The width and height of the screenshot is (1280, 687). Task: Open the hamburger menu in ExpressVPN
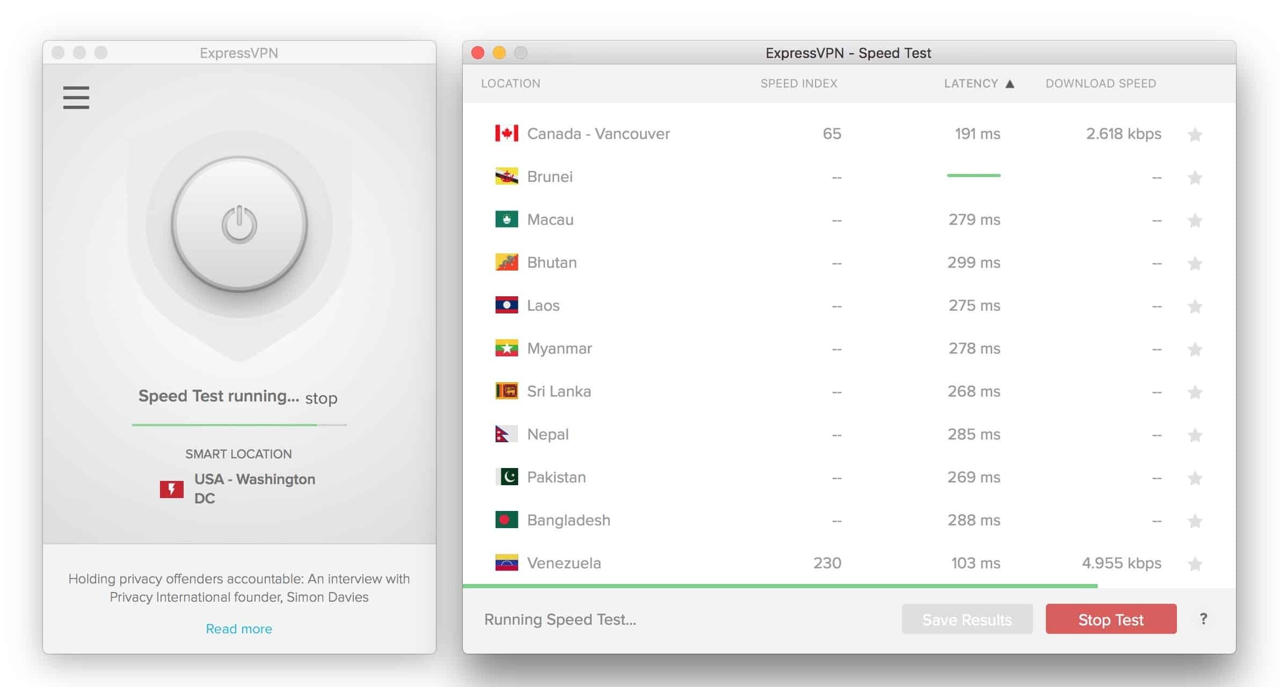(76, 98)
